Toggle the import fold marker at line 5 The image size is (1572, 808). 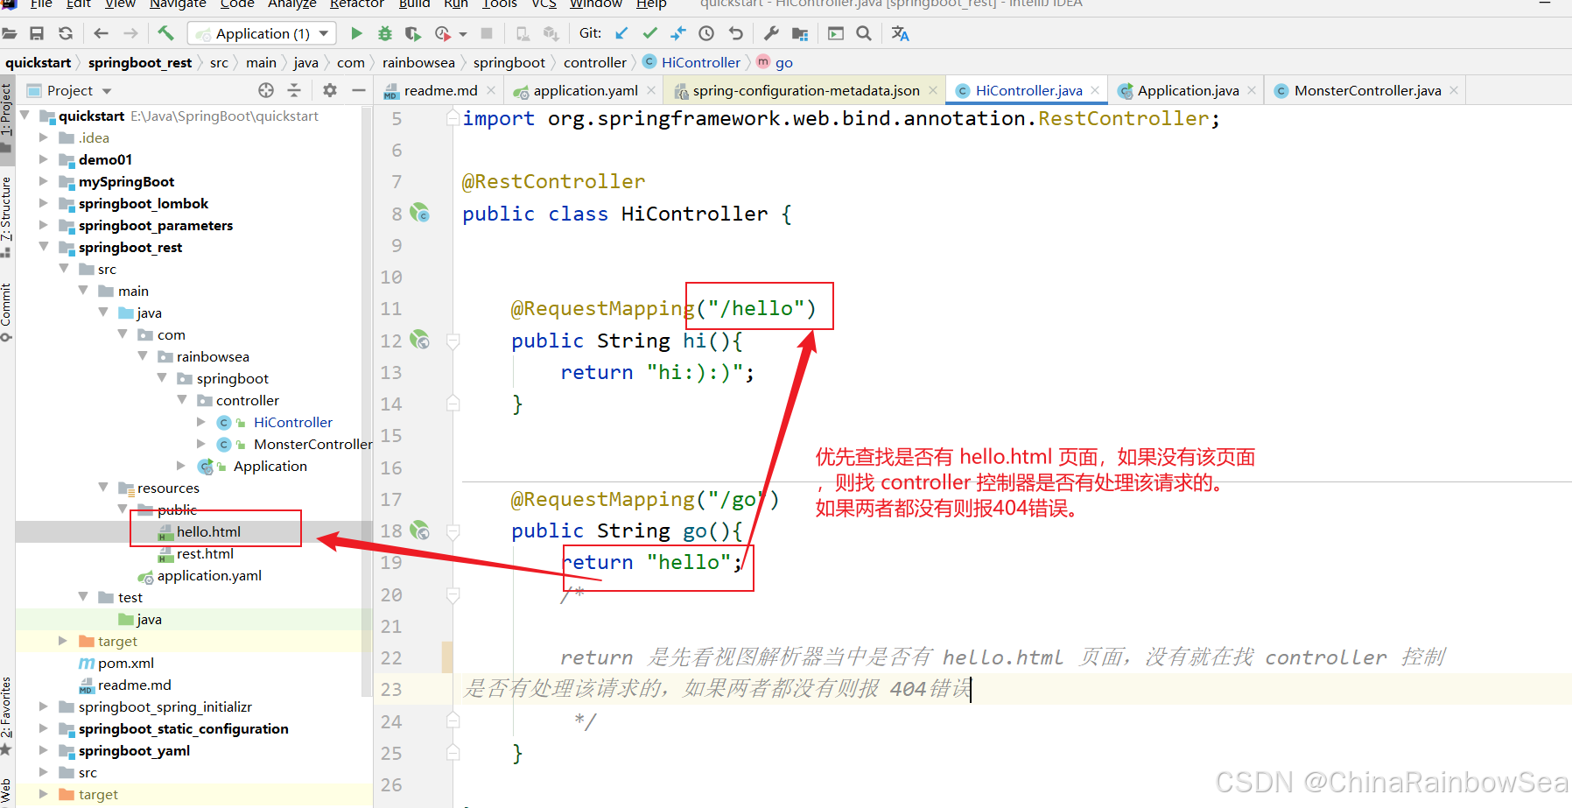coord(453,117)
